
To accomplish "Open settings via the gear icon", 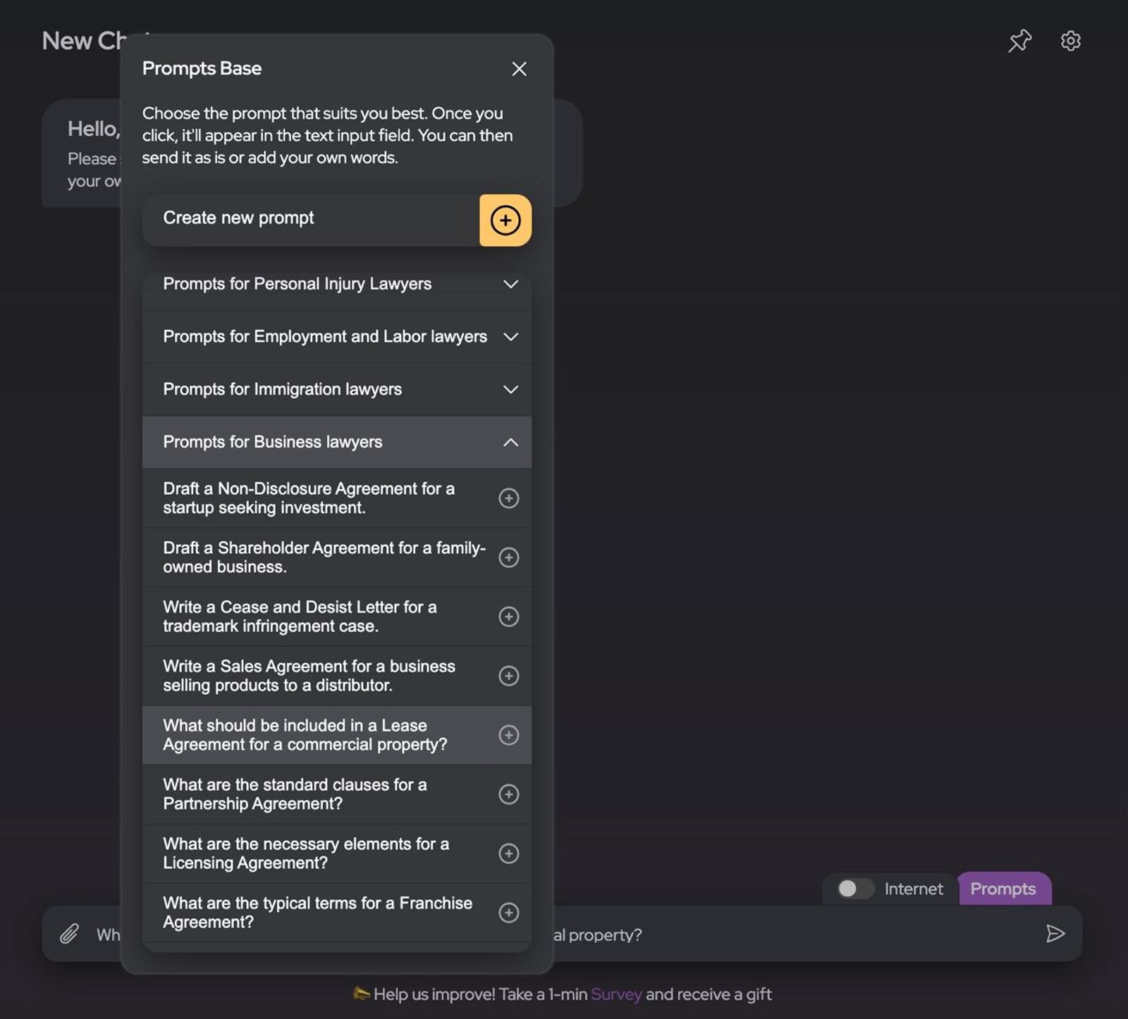I will (1070, 41).
